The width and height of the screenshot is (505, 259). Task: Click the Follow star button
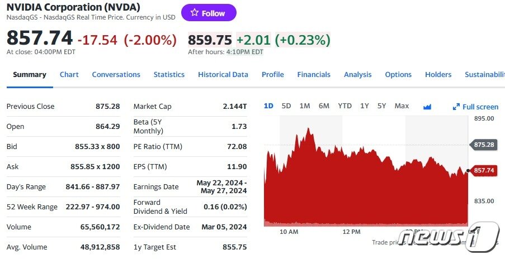[209, 13]
